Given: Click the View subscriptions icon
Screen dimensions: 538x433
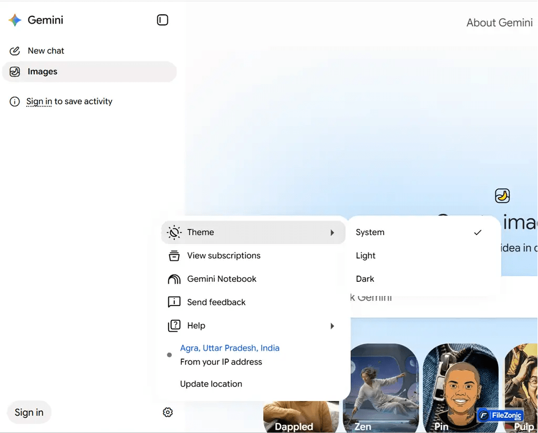Looking at the screenshot, I should [174, 256].
